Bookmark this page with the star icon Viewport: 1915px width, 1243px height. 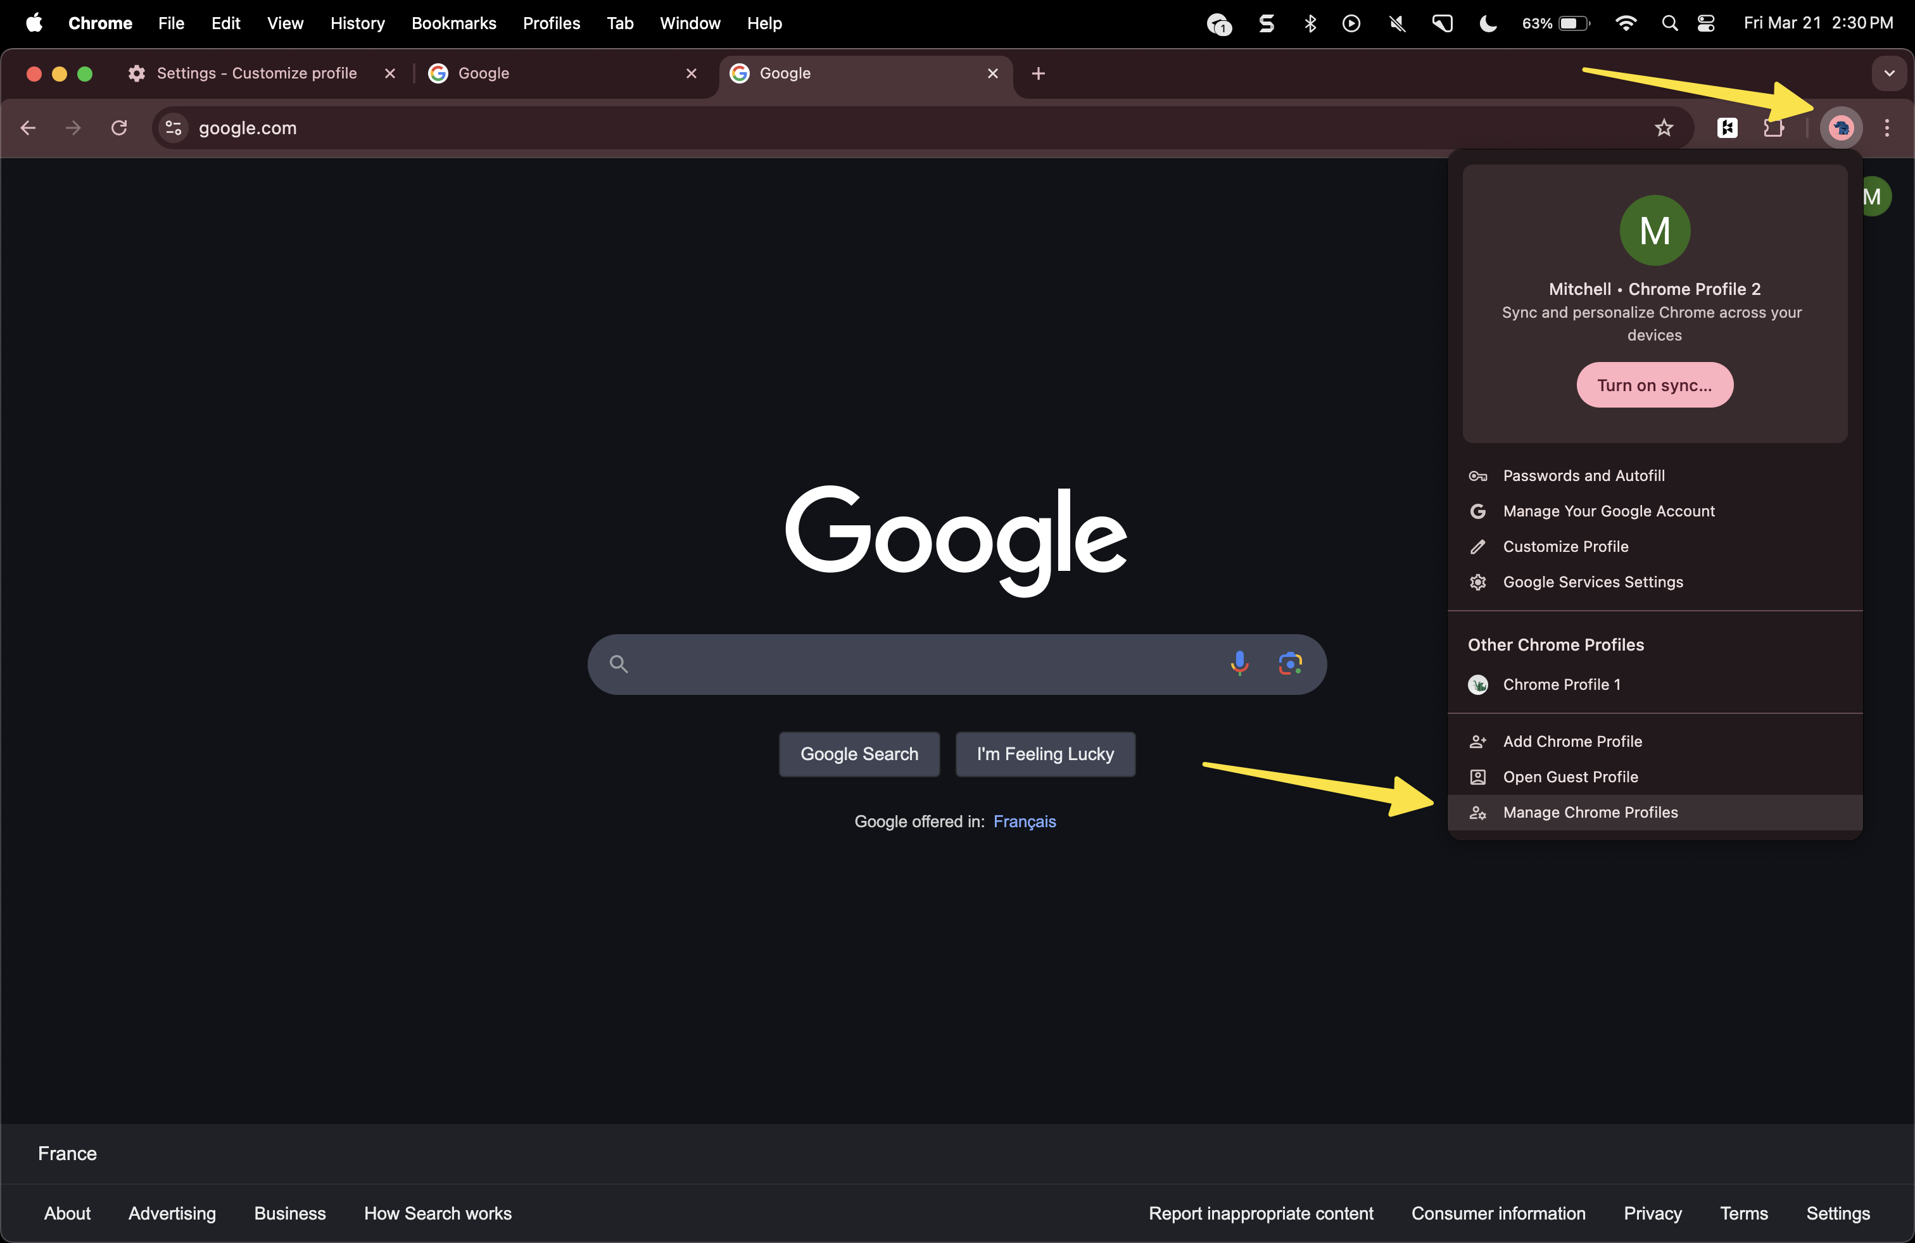1663,128
